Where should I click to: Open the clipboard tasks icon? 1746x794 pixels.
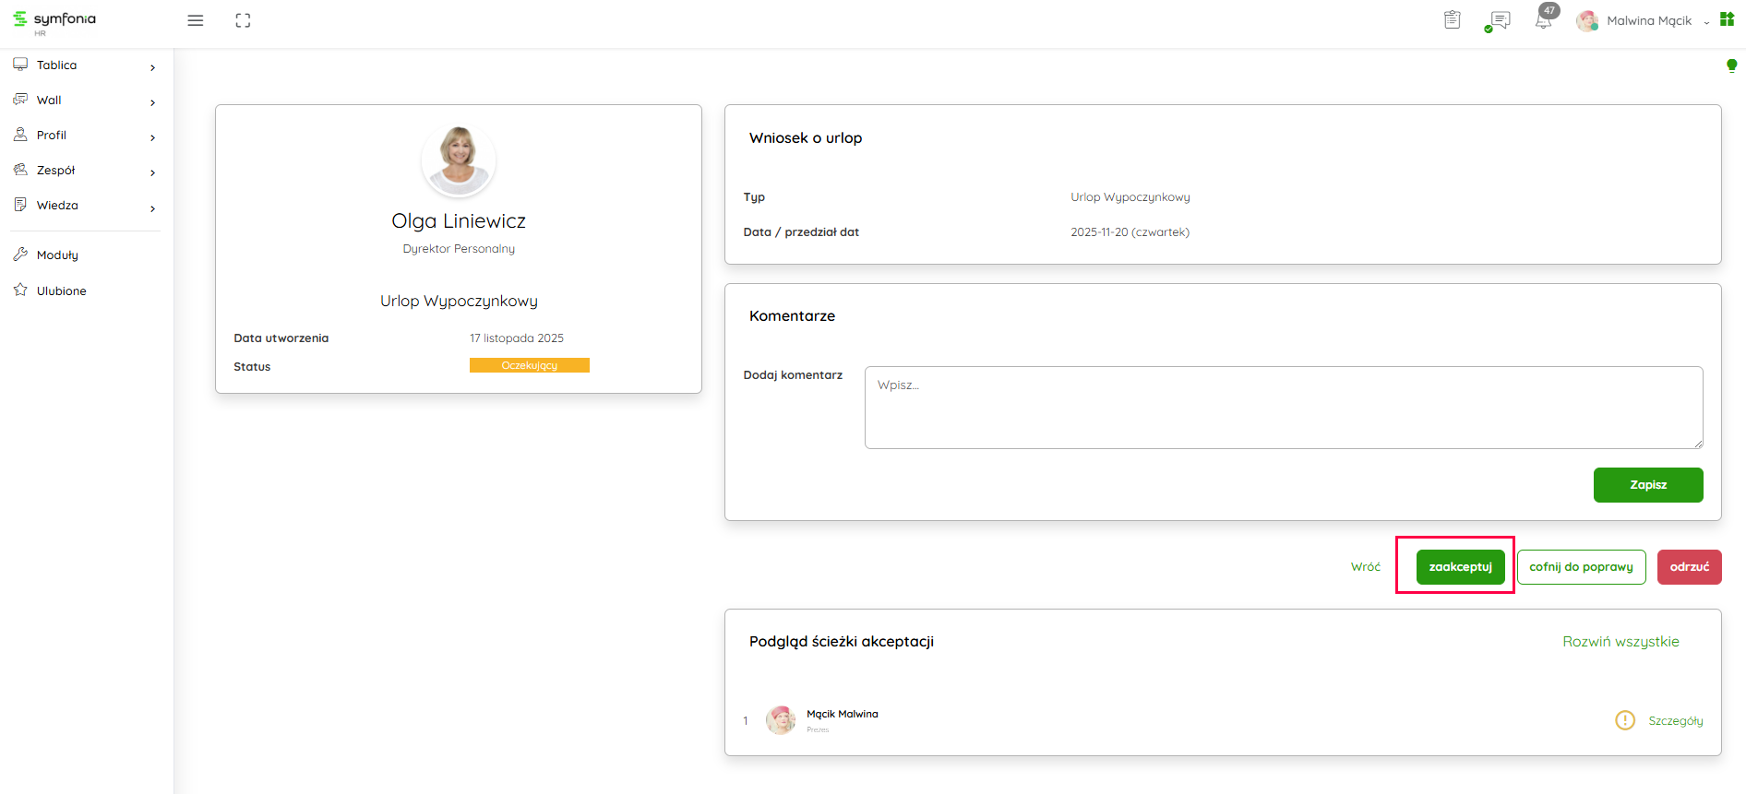(x=1452, y=20)
